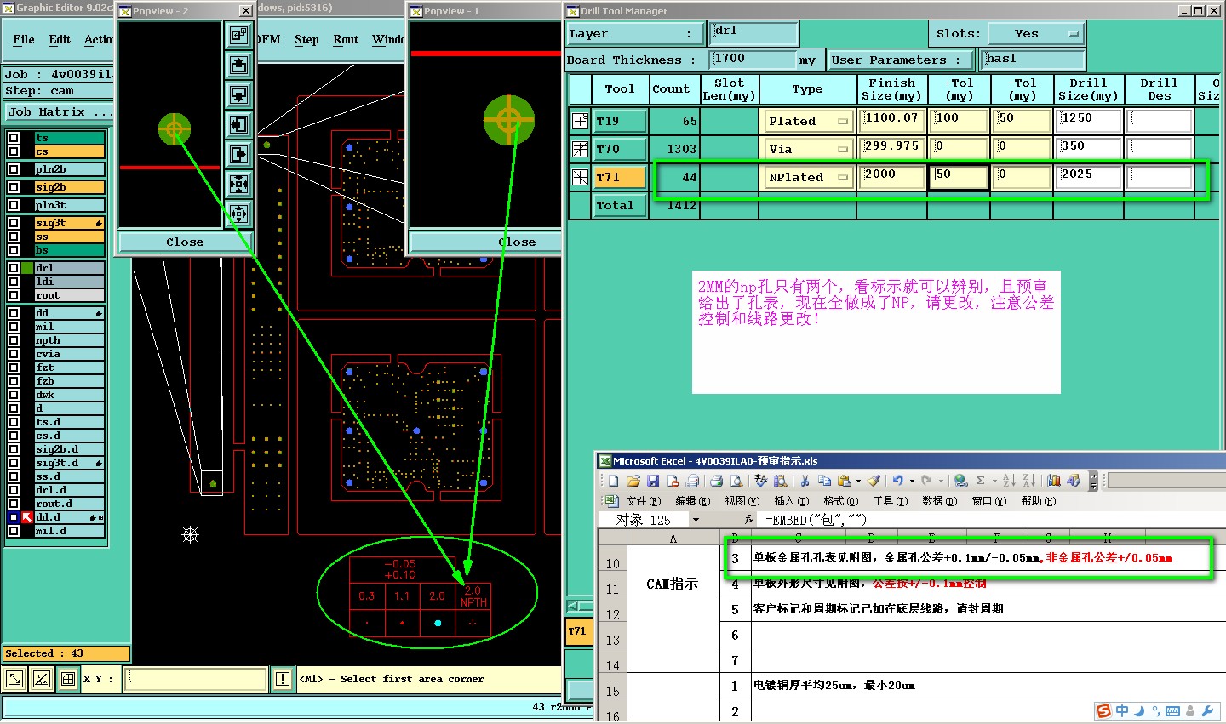
Task: Click the Print icon in Excel toolbar
Action: click(716, 482)
